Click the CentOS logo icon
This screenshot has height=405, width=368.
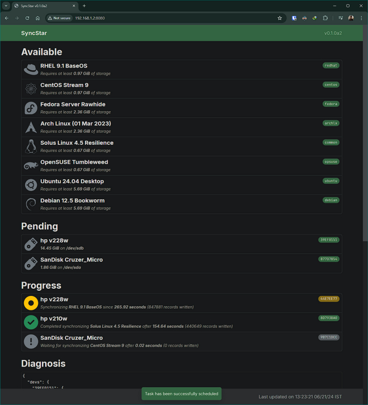[x=31, y=88]
